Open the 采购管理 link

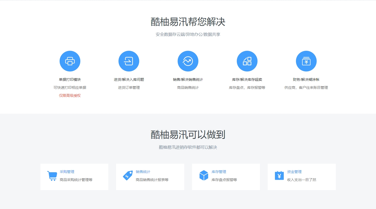coord(67,172)
